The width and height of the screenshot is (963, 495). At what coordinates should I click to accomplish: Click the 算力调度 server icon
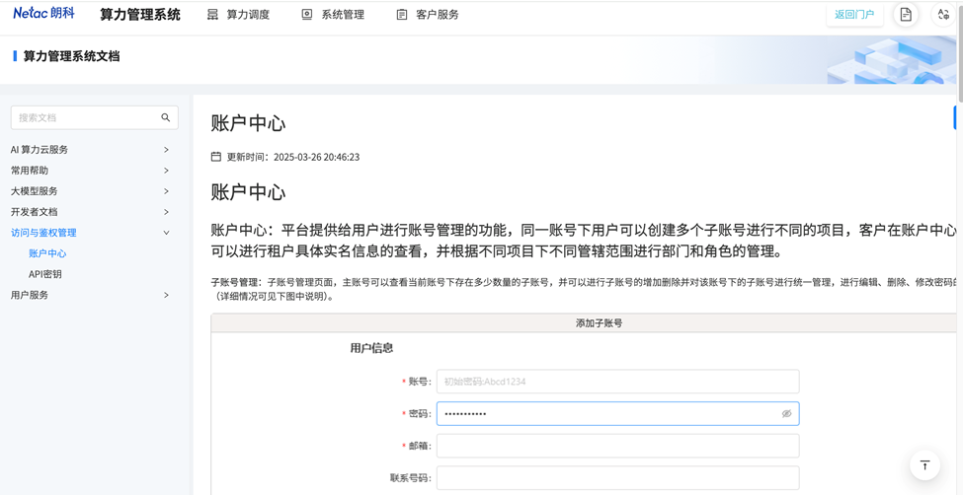(212, 15)
